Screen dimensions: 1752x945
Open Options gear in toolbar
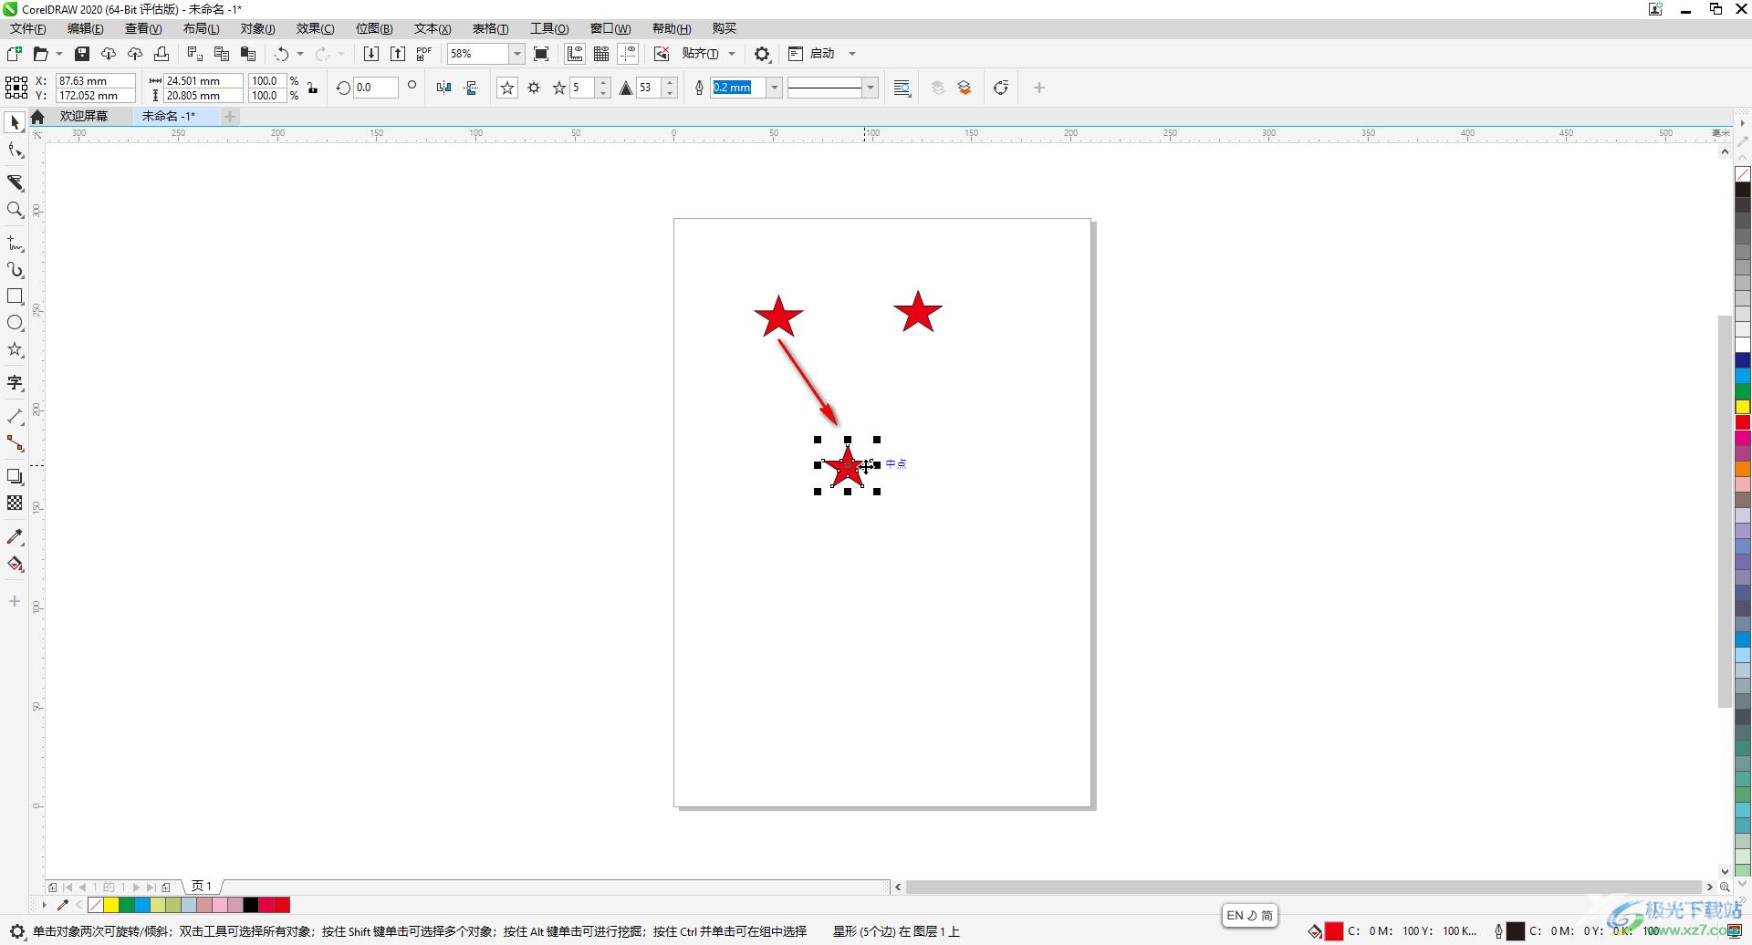(x=763, y=54)
